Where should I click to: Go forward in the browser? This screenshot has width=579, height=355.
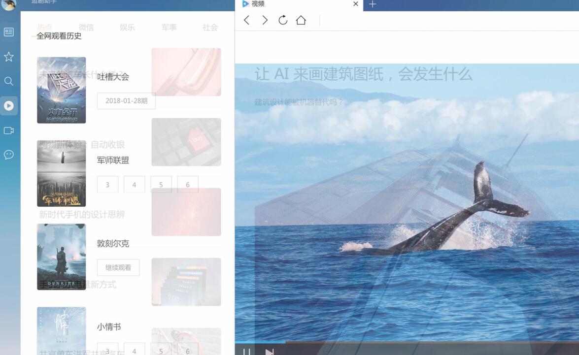click(265, 20)
